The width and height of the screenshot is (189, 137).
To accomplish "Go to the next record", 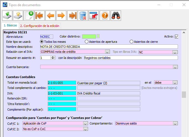I will 61,15.
